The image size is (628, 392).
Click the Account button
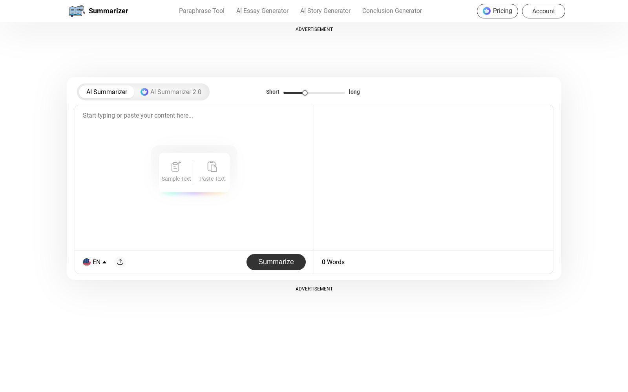coord(544,11)
